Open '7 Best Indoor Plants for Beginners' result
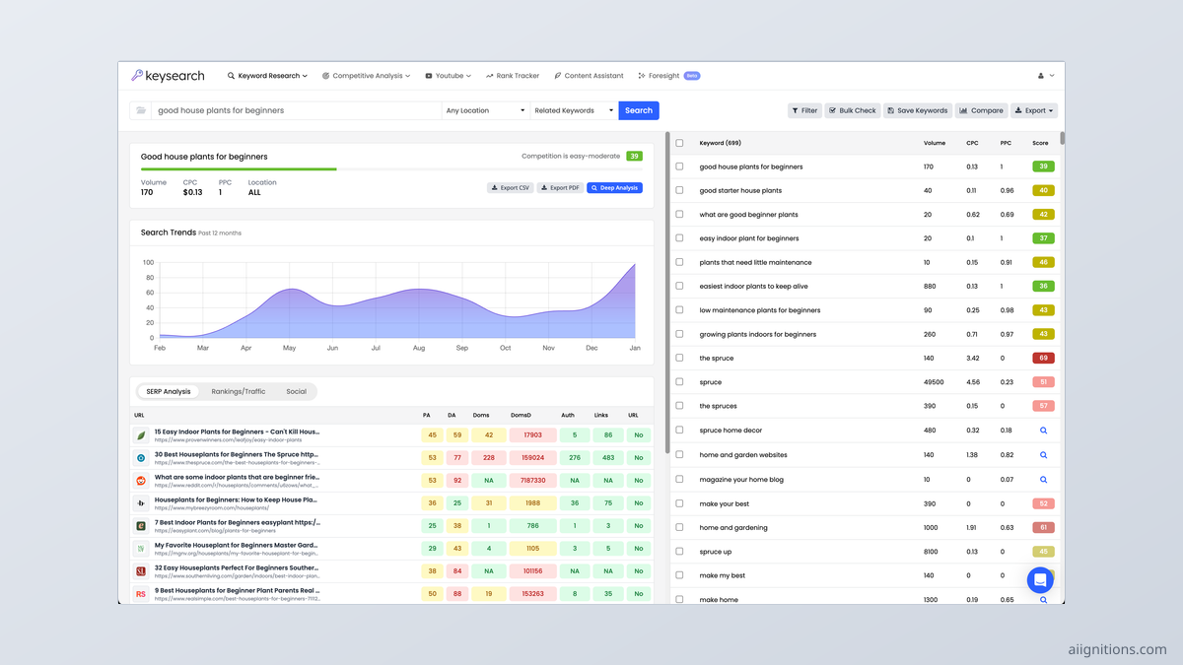 click(x=237, y=522)
